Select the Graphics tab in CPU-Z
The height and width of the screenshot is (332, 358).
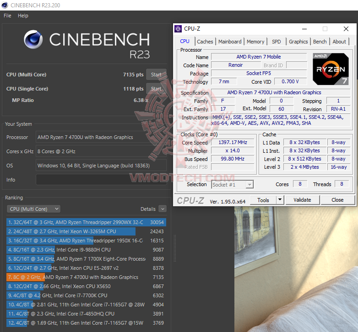click(x=298, y=42)
